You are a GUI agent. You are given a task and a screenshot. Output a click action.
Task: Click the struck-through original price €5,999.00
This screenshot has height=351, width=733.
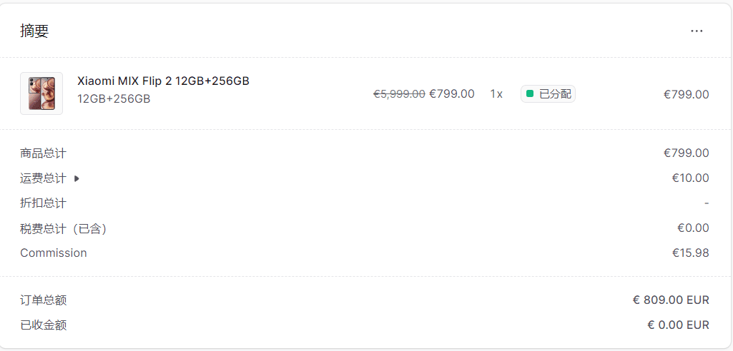pos(399,94)
